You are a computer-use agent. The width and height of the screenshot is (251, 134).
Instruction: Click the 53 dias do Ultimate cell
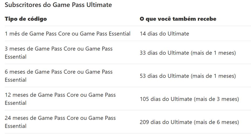[x=188, y=76]
